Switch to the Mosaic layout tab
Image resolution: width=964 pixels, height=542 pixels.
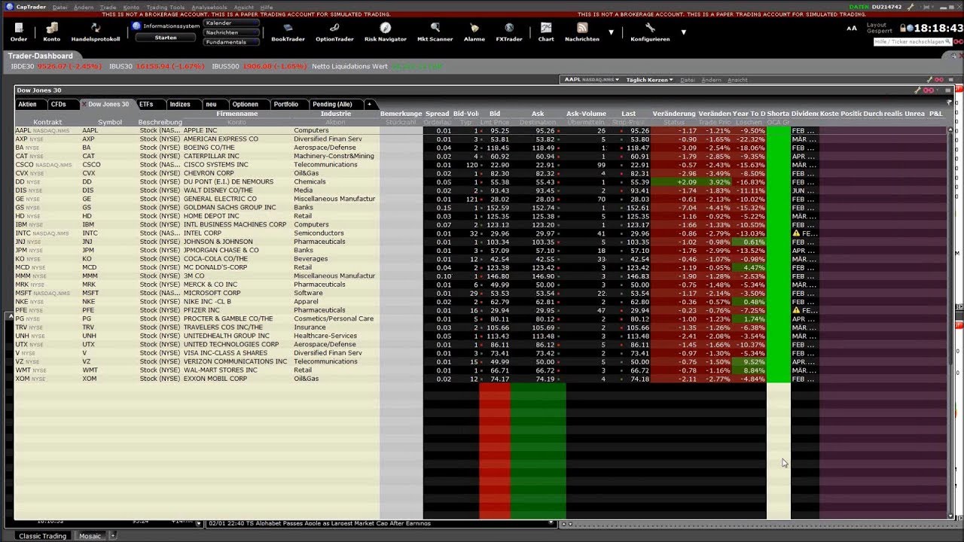(x=90, y=536)
